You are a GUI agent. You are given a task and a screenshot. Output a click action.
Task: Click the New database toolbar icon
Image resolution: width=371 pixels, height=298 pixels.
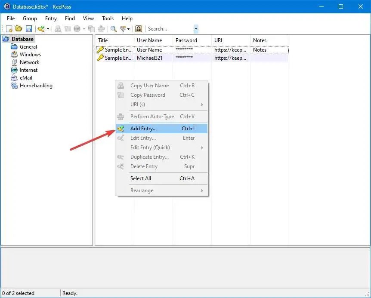[9, 29]
